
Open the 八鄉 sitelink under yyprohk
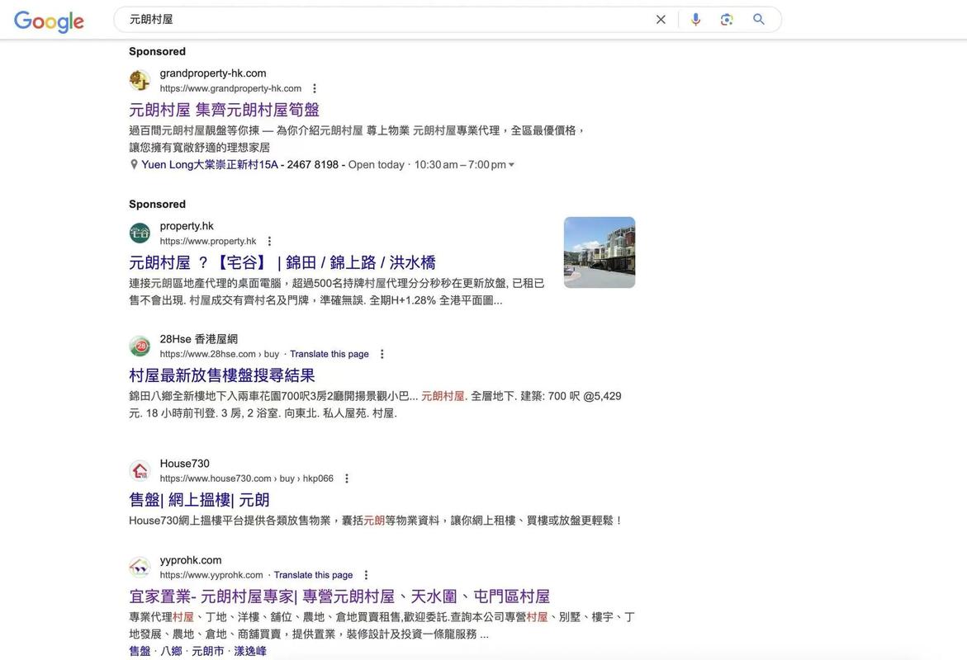(x=172, y=651)
